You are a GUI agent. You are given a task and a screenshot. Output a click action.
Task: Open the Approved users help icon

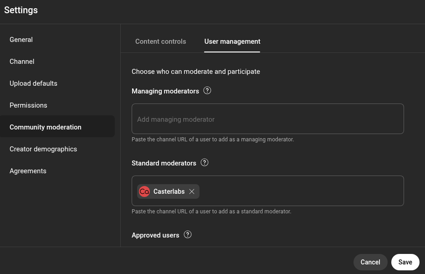[x=188, y=234]
